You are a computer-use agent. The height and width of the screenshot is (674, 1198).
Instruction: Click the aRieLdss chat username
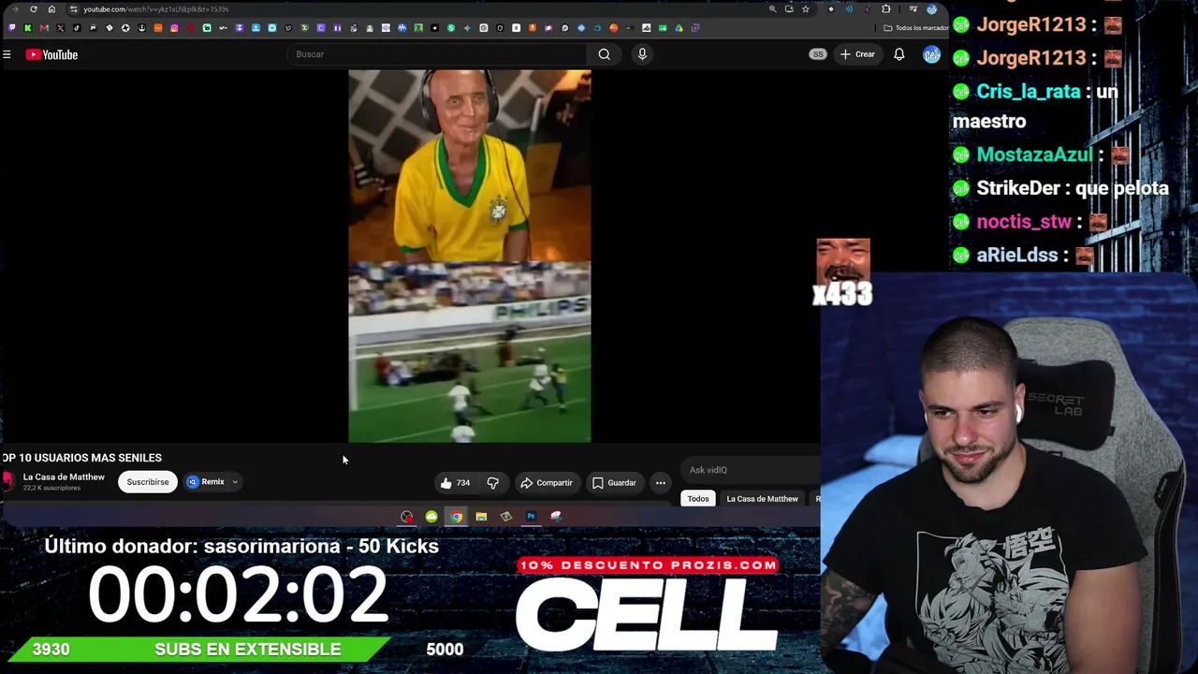click(1016, 255)
